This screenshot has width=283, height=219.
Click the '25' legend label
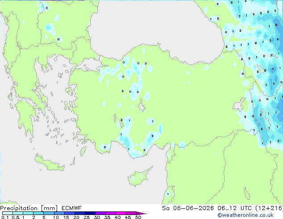[87, 217]
